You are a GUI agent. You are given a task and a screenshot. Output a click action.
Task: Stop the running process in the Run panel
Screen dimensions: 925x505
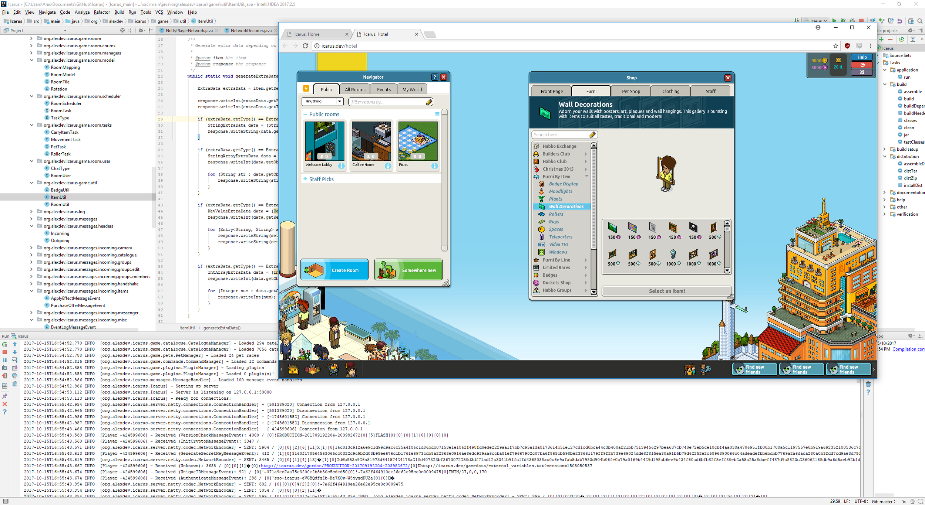coord(5,352)
